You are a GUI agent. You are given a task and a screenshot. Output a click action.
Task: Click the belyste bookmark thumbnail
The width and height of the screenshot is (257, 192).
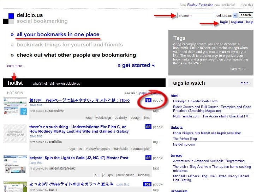pos(15,164)
